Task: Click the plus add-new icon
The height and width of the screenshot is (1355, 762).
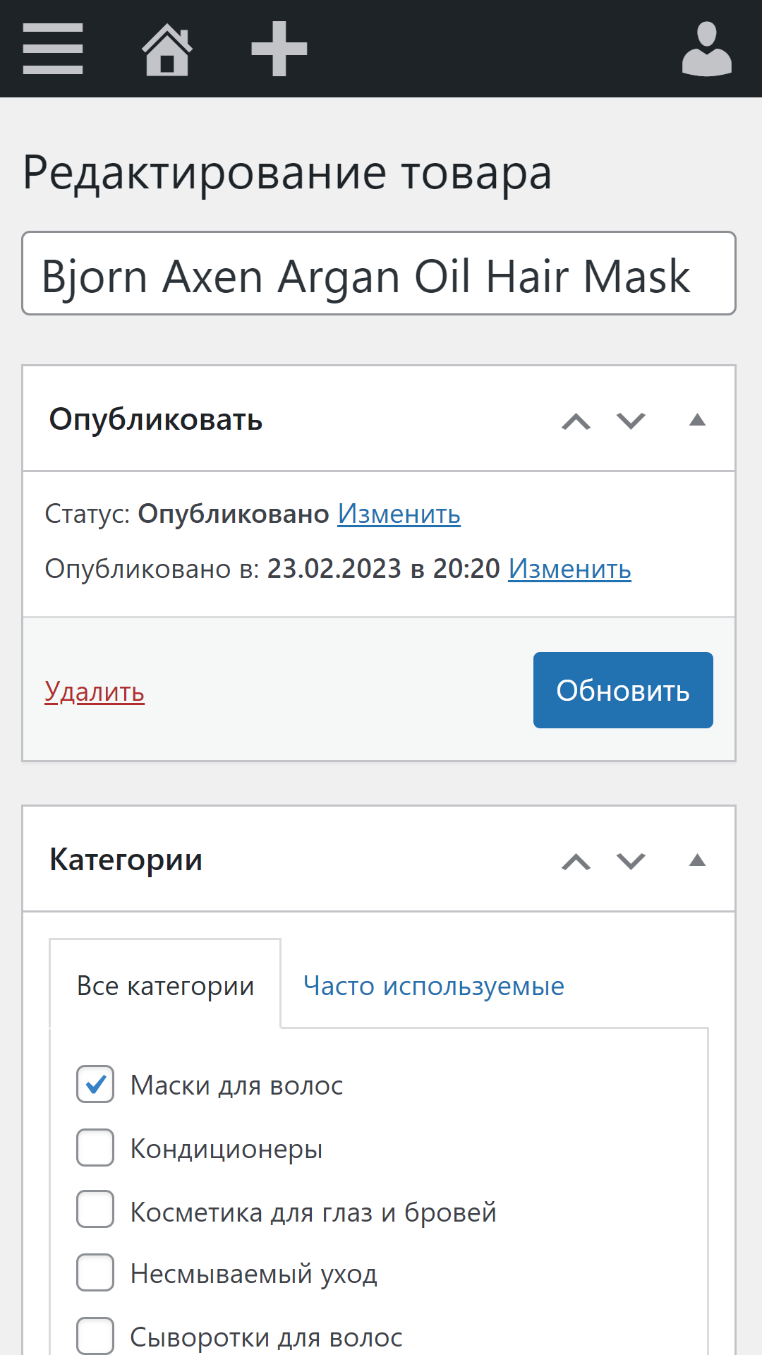Action: click(x=279, y=49)
